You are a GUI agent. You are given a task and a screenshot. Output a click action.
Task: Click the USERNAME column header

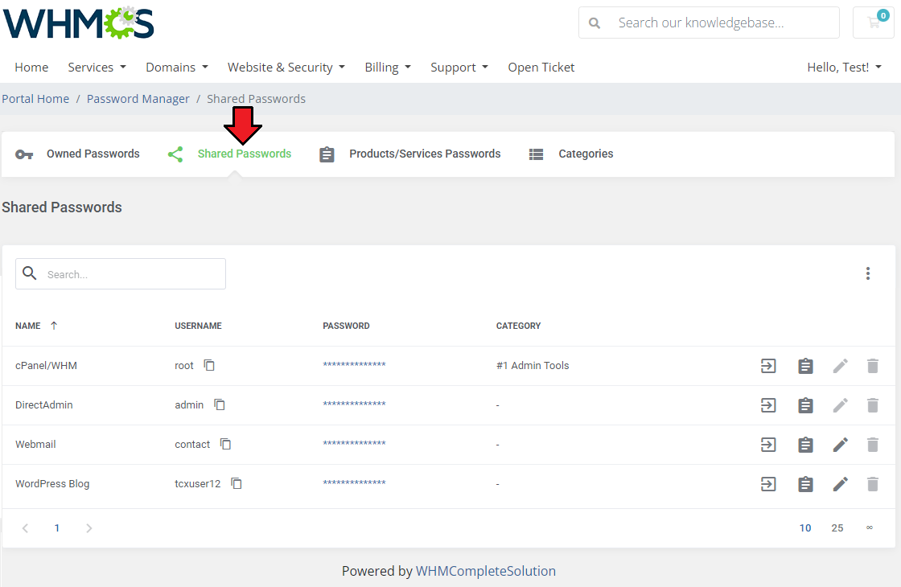pyautogui.click(x=198, y=326)
